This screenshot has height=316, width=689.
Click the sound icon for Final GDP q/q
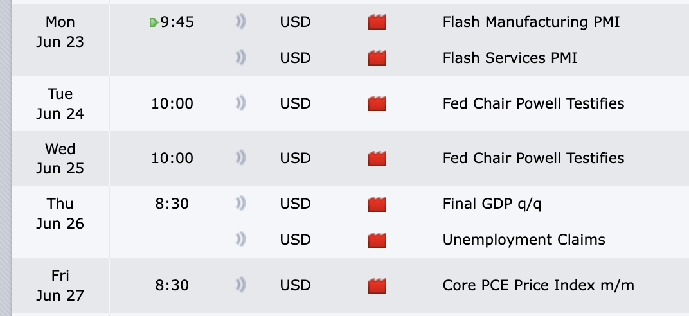tap(240, 204)
